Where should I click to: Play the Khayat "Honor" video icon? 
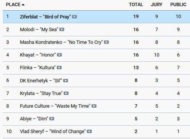point(59,55)
